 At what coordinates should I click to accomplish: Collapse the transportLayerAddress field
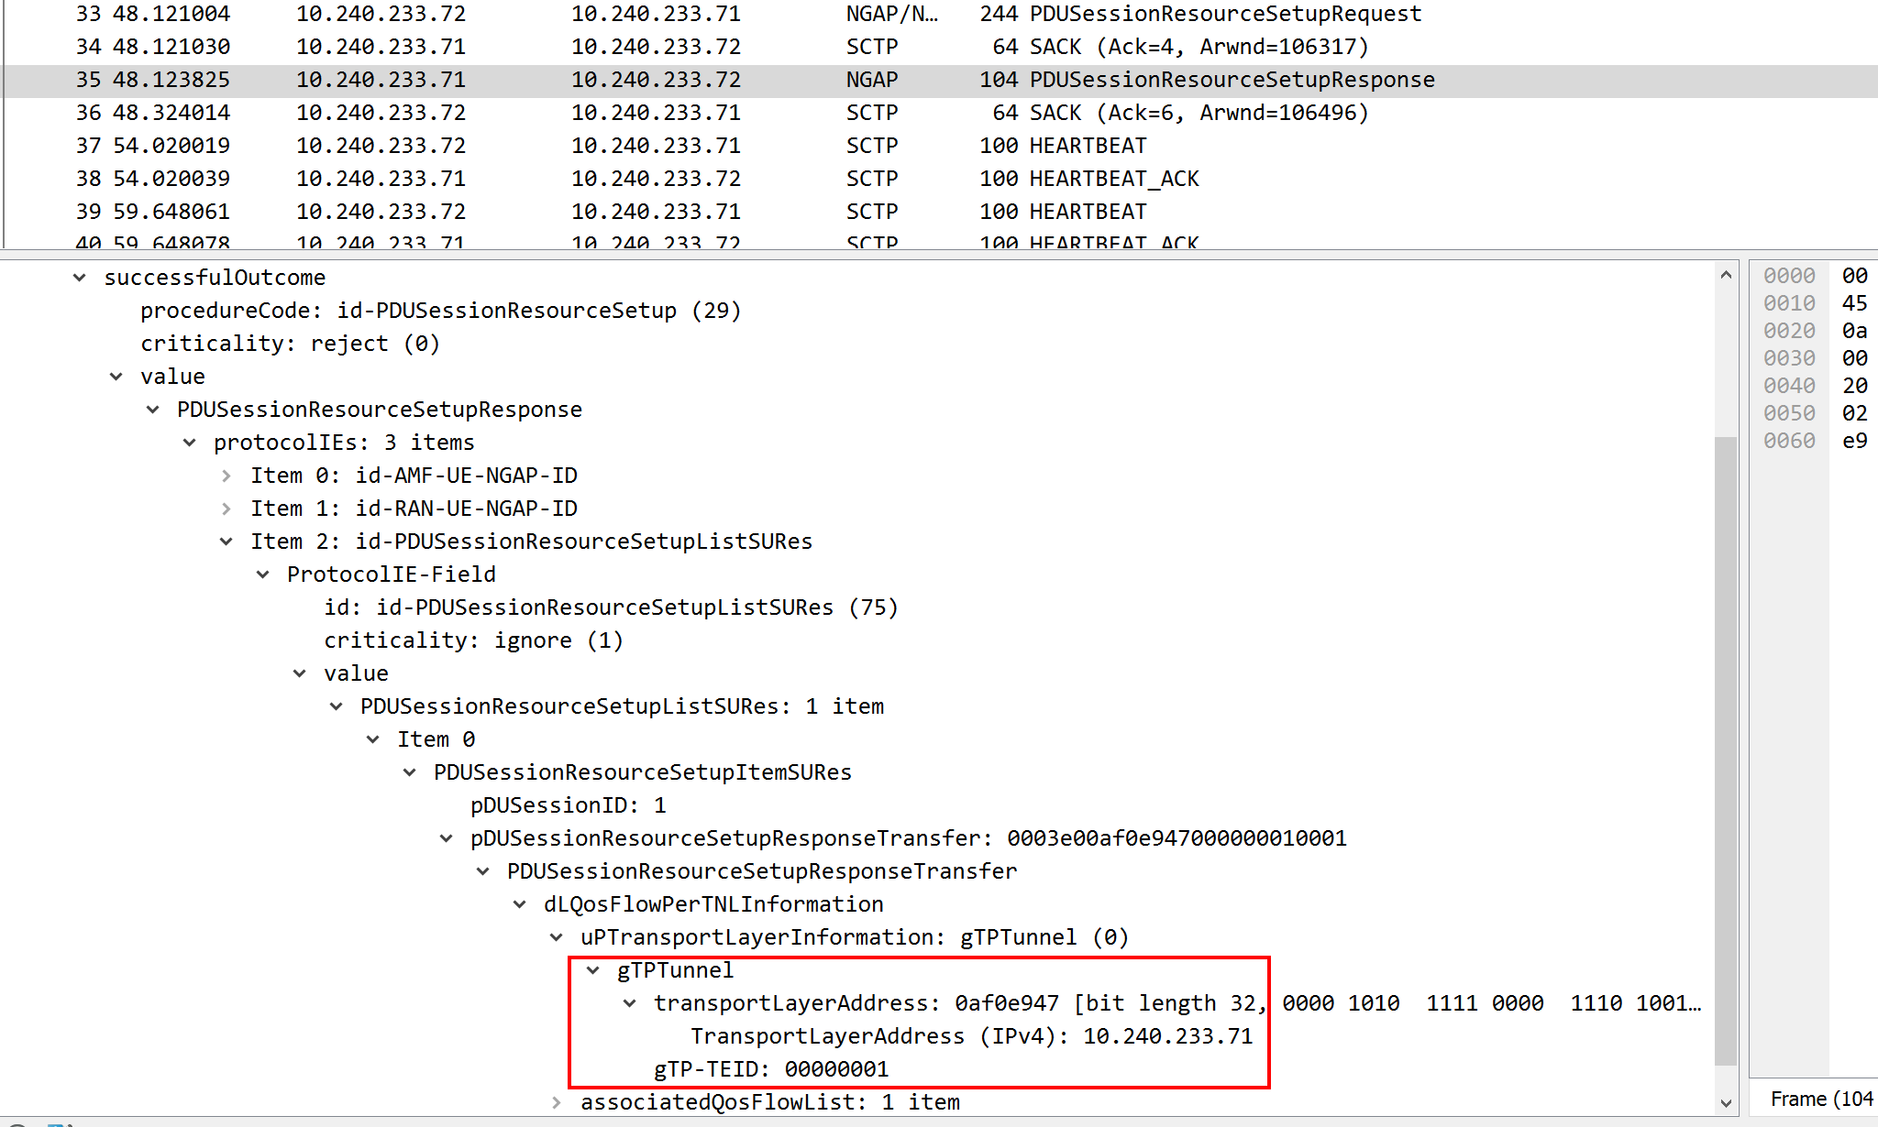point(630,1002)
